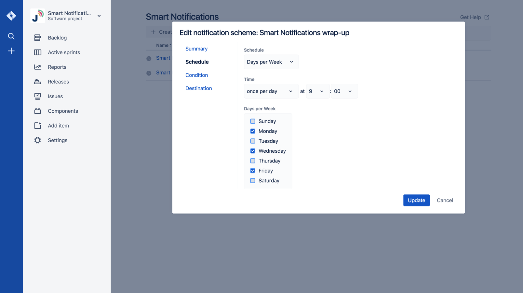Select the Schedule tab

197,62
